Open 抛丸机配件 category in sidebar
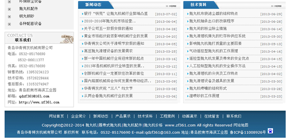Viewport: 290px width, 140px height. (x=29, y=9)
